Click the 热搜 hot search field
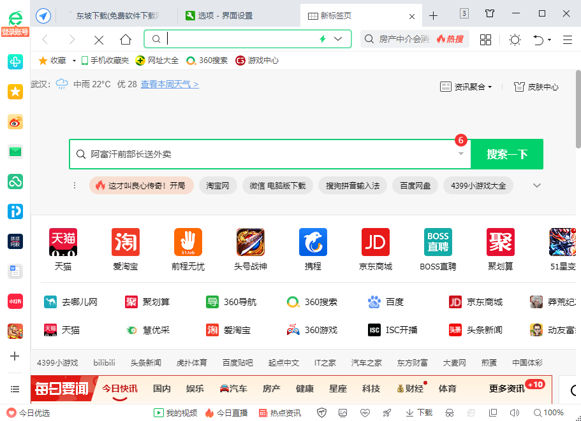The image size is (581, 421). coord(415,39)
